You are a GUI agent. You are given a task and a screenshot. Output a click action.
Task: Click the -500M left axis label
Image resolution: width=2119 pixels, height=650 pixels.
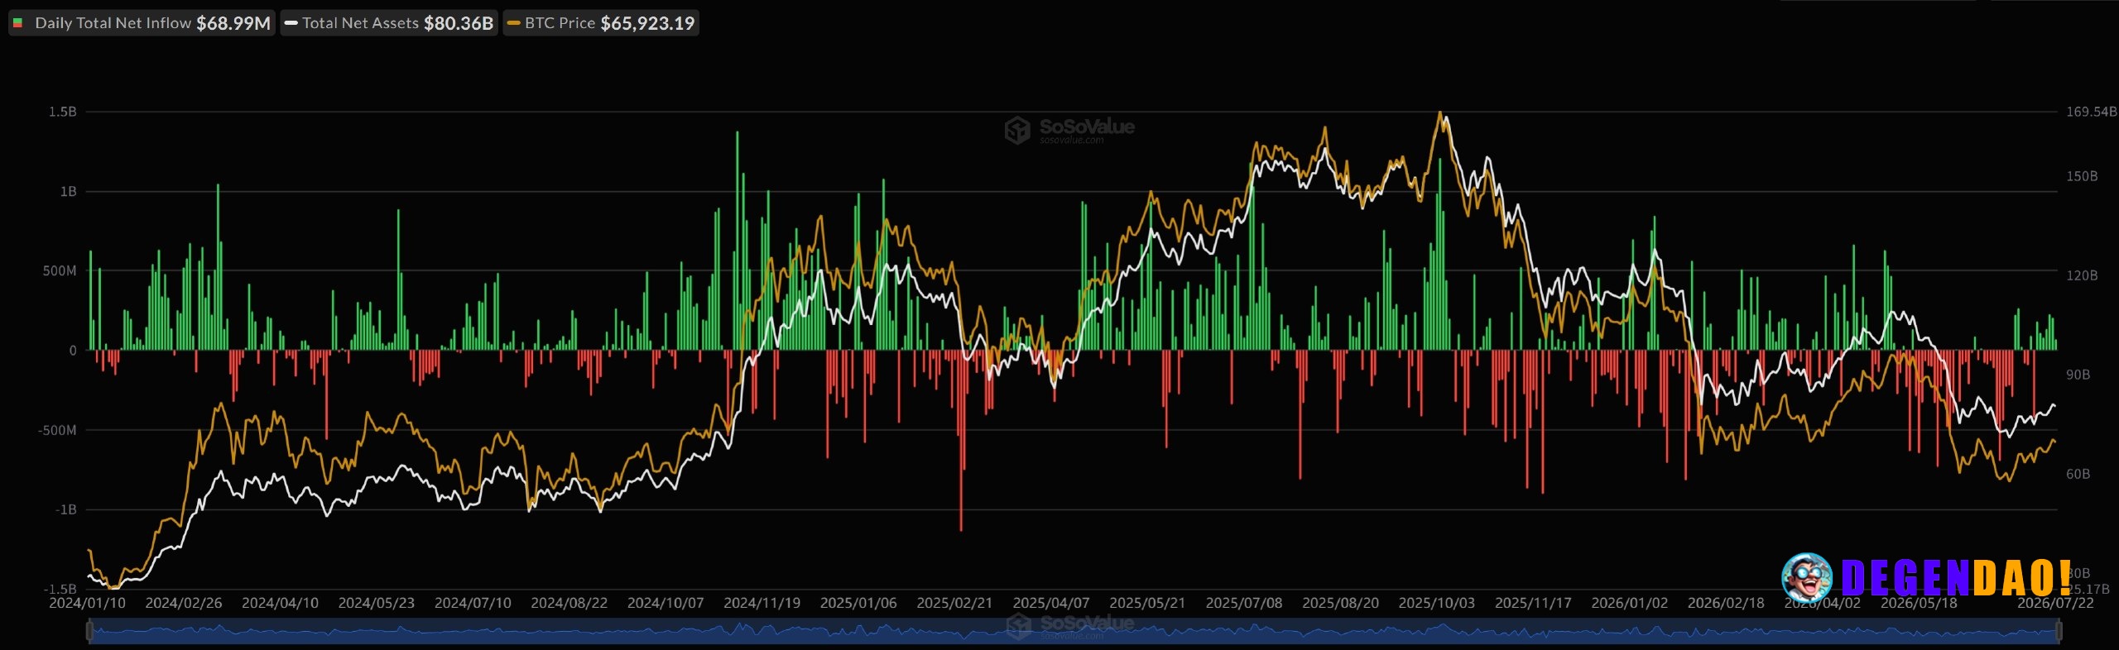57,430
